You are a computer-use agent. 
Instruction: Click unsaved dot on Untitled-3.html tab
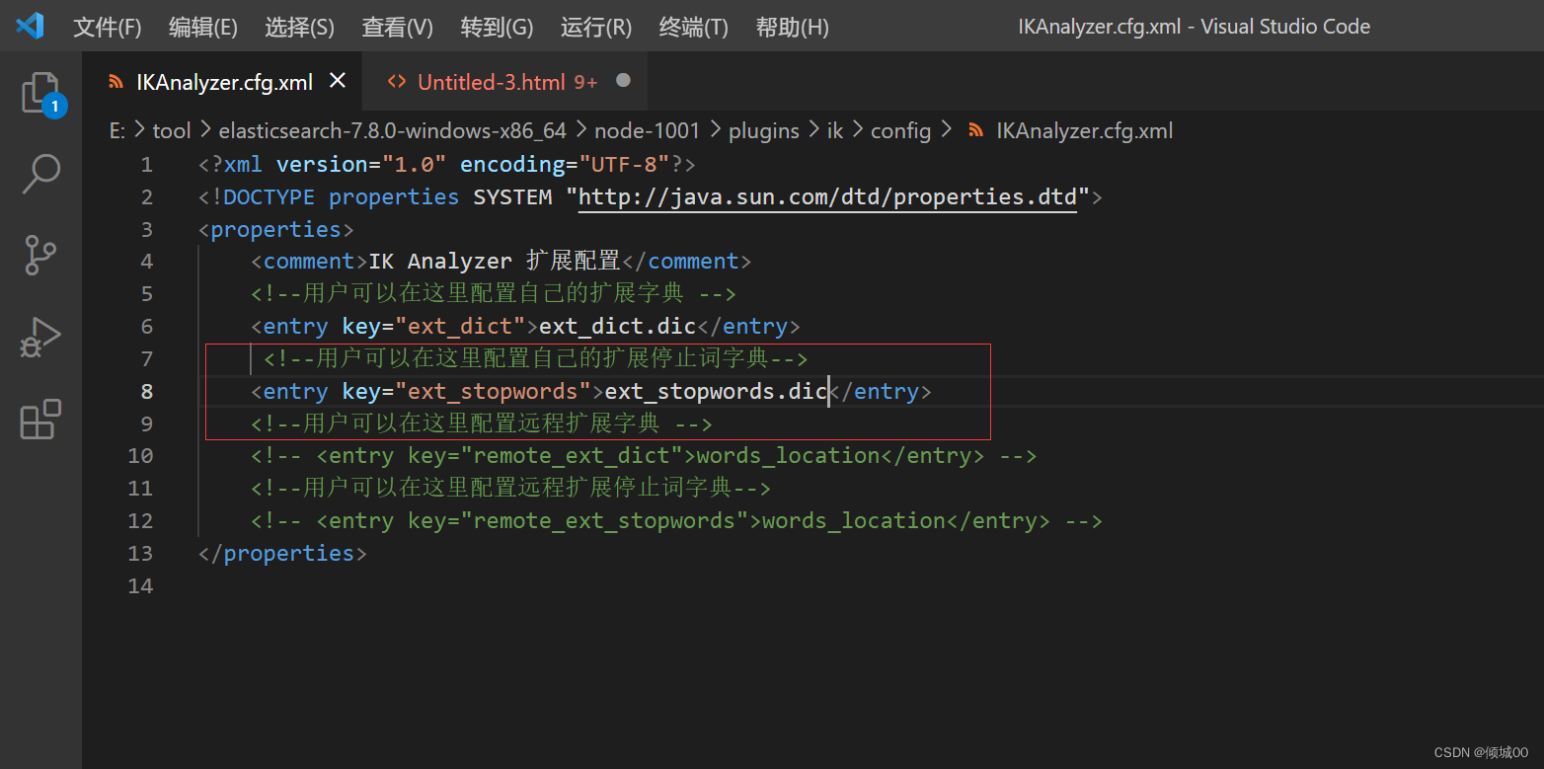[623, 80]
